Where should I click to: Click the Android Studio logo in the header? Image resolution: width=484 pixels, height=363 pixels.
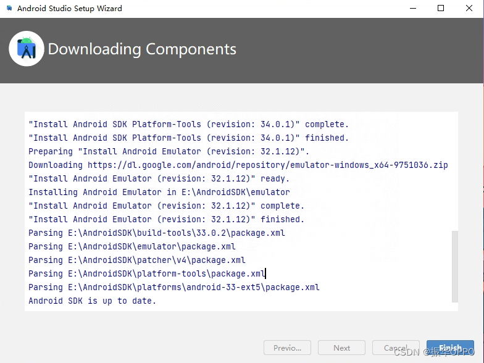click(x=27, y=49)
